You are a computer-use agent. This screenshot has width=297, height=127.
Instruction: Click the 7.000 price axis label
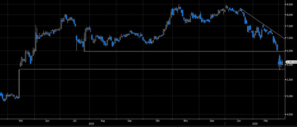[x=290, y=38]
